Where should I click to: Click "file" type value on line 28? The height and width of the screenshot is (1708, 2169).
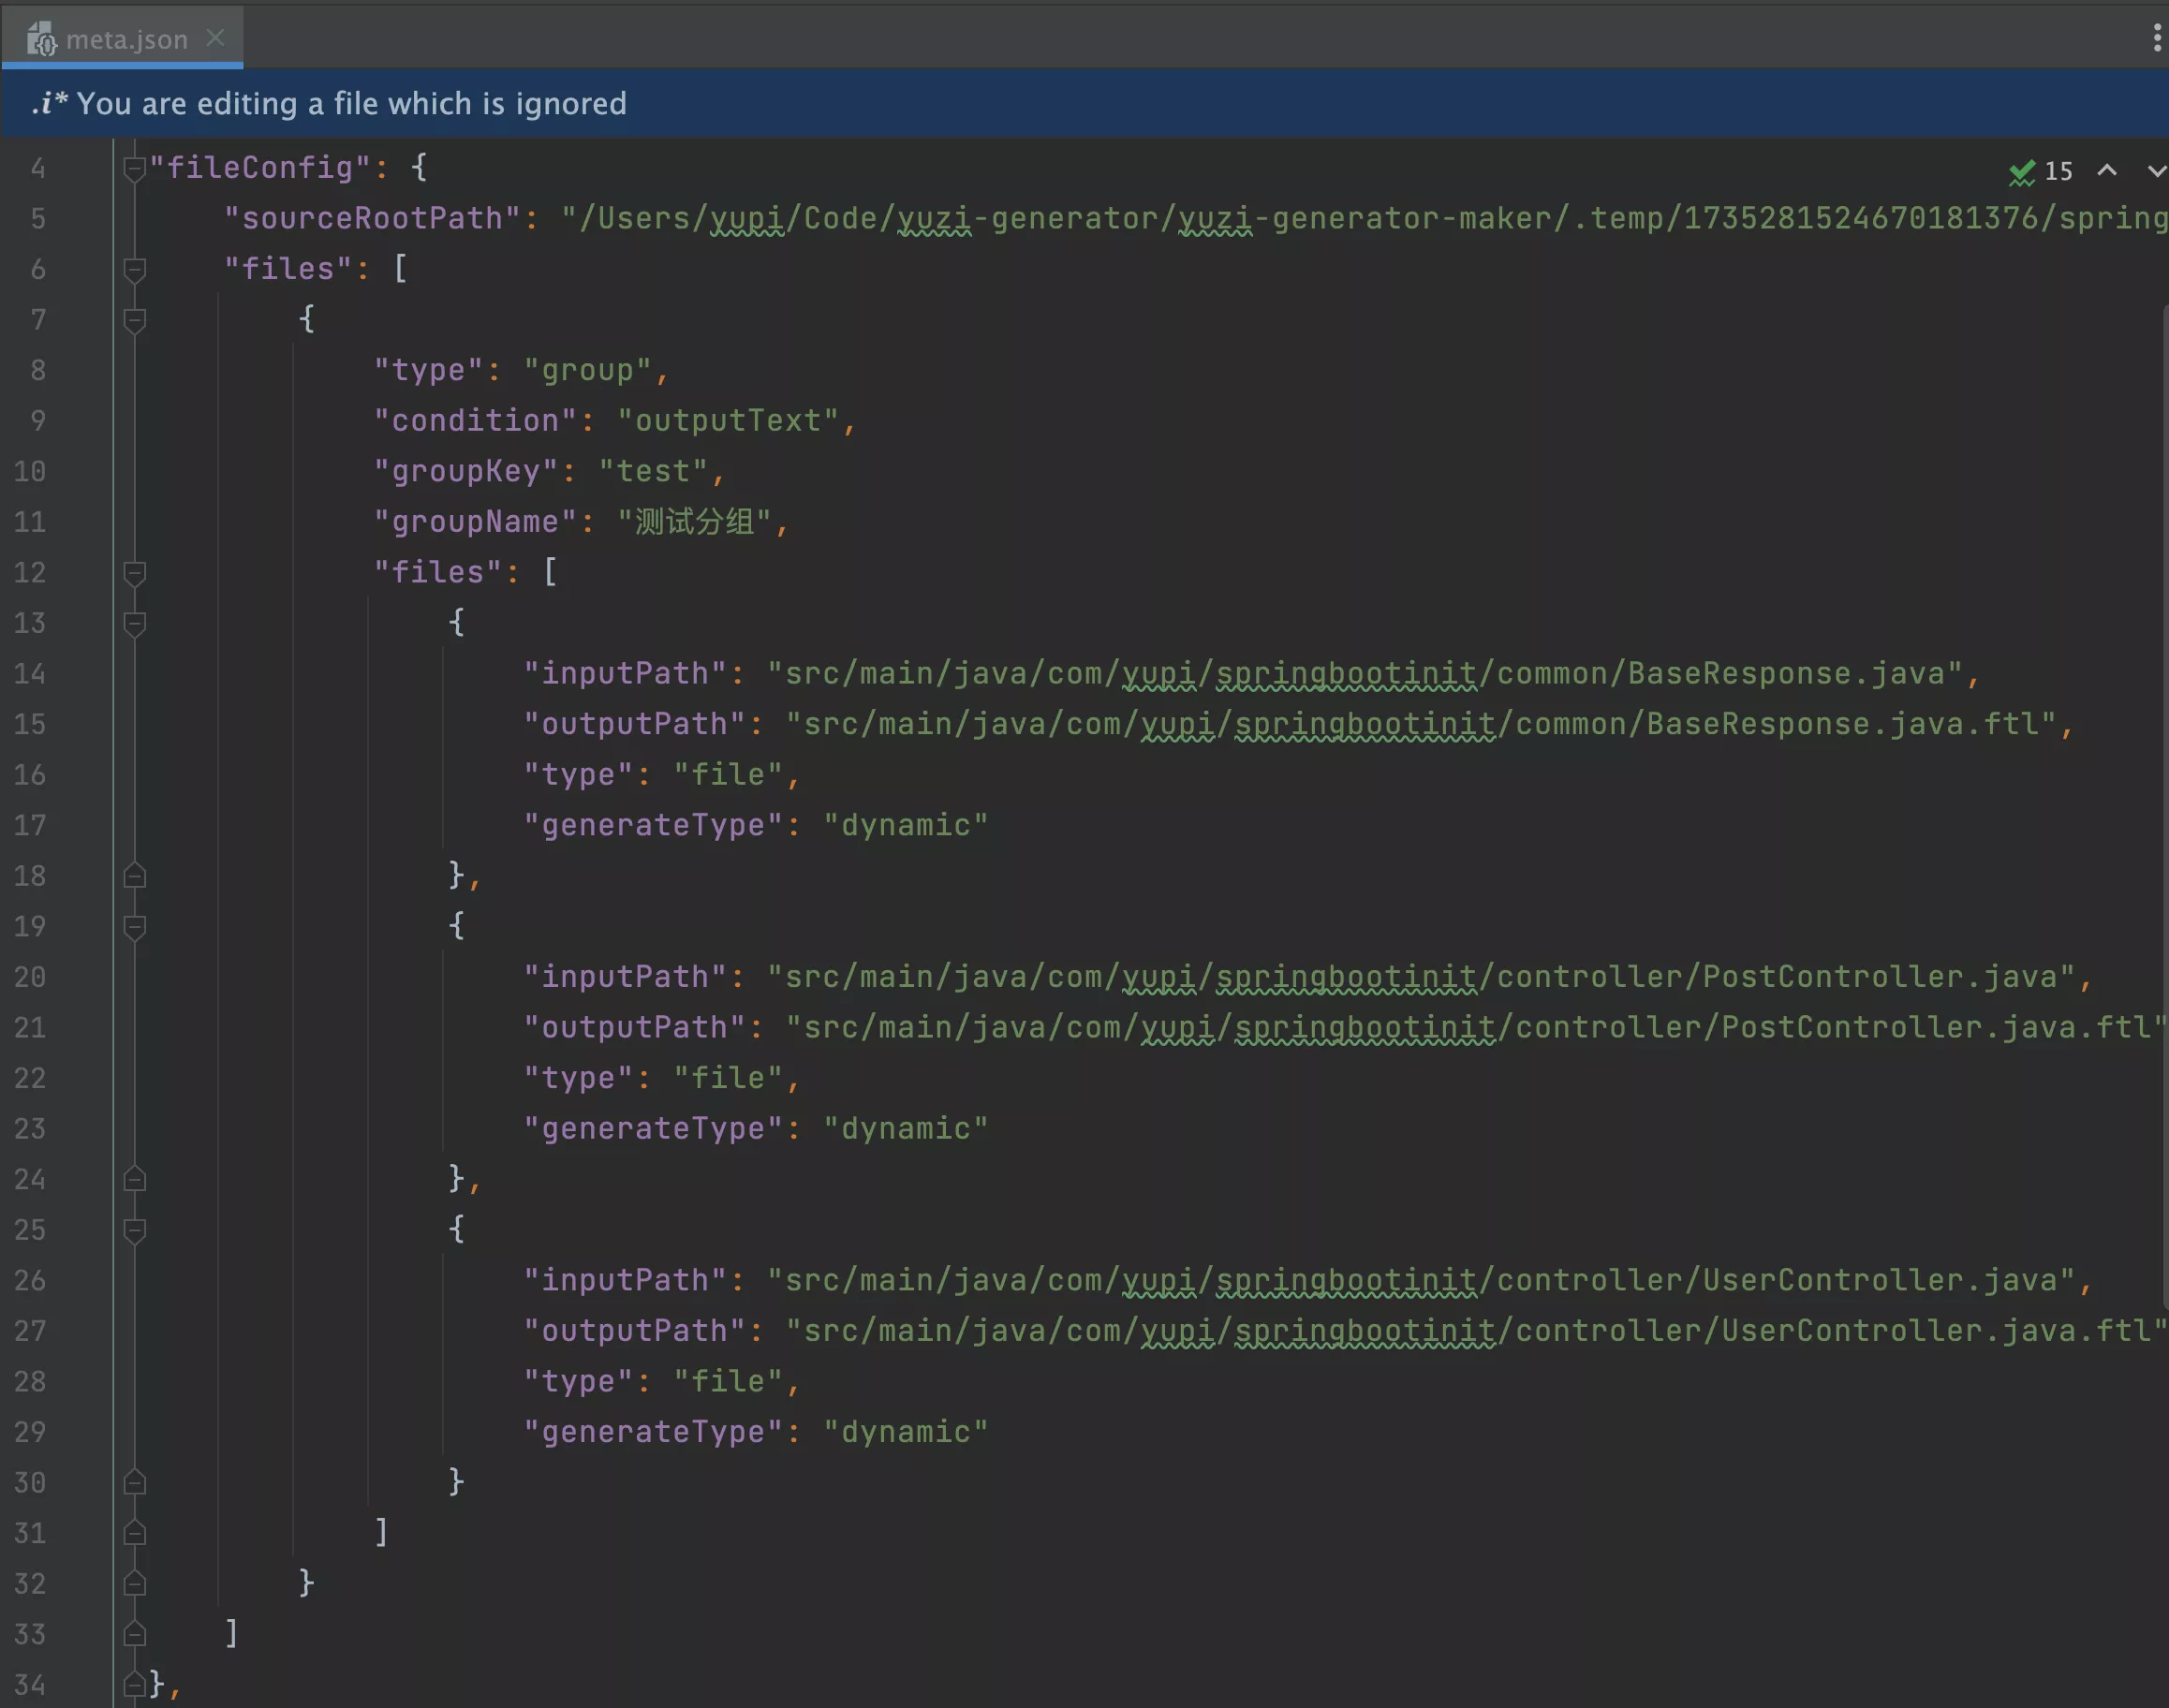[x=728, y=1382]
